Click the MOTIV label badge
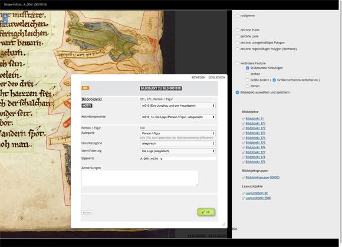Viewport: 342px width, 247px height. tap(87, 106)
